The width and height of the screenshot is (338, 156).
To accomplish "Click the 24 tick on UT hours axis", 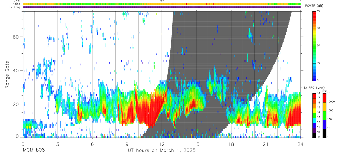I will point(300,144).
